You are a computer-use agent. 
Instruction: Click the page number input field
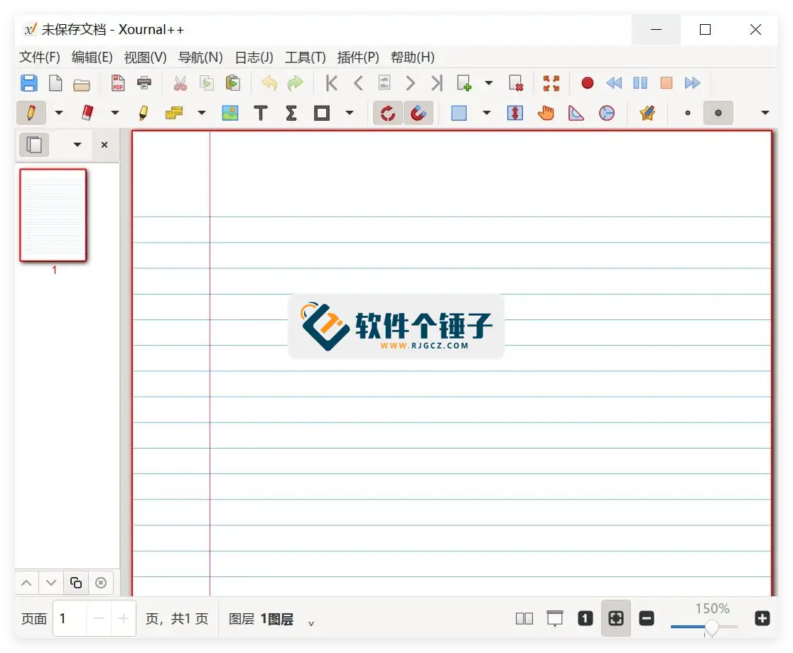click(x=70, y=618)
